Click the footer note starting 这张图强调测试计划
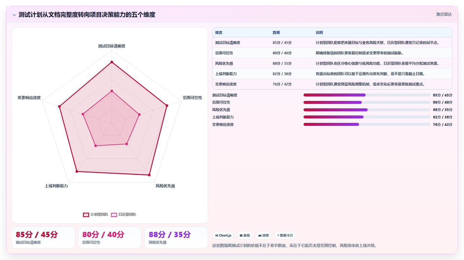Viewport: 464px width, 260px height. (x=295, y=245)
